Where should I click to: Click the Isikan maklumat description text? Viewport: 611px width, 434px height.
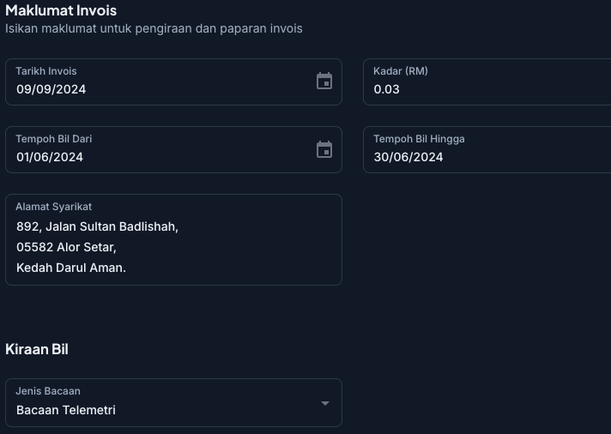(x=154, y=28)
